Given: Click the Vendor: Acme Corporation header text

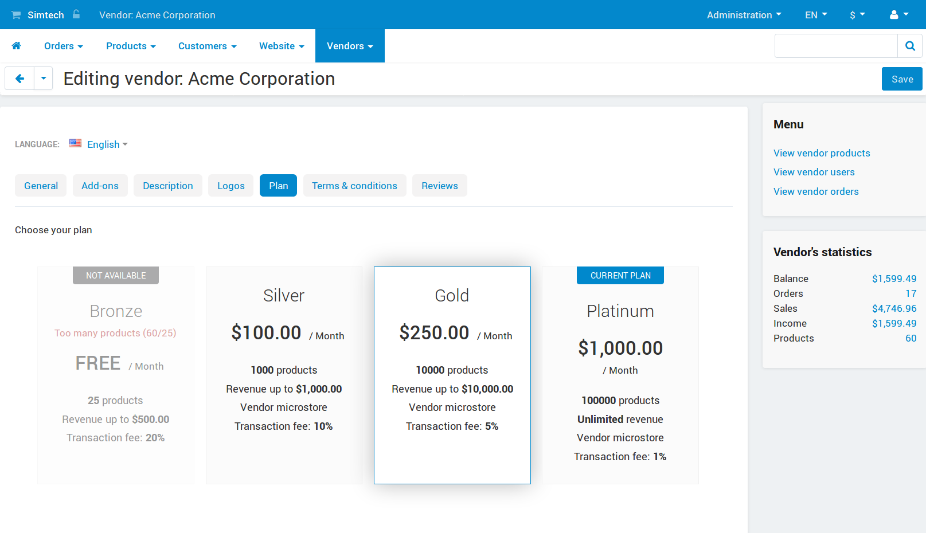Looking at the screenshot, I should 157,15.
